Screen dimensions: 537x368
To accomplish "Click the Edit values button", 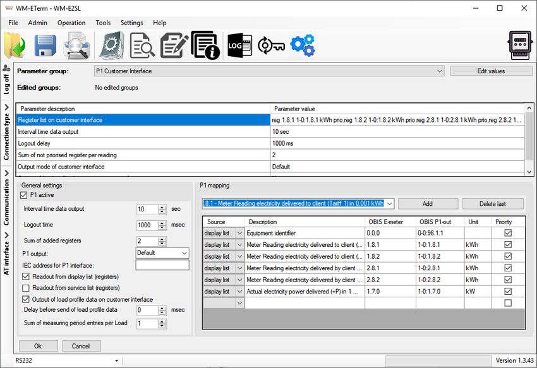I will [491, 71].
